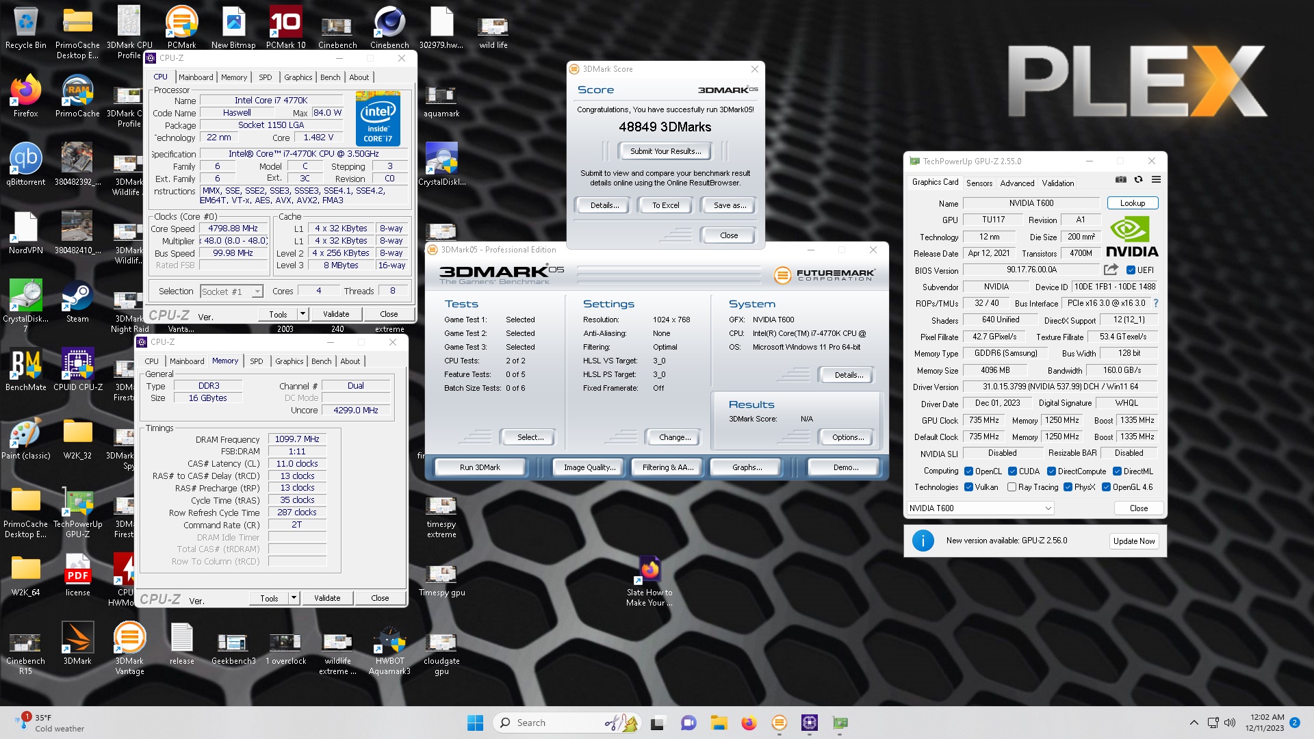Toggle the DirectML checkbox
Image resolution: width=1314 pixels, height=739 pixels.
pyautogui.click(x=1117, y=471)
